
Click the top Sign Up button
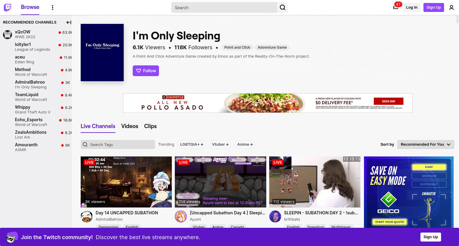point(434,7)
